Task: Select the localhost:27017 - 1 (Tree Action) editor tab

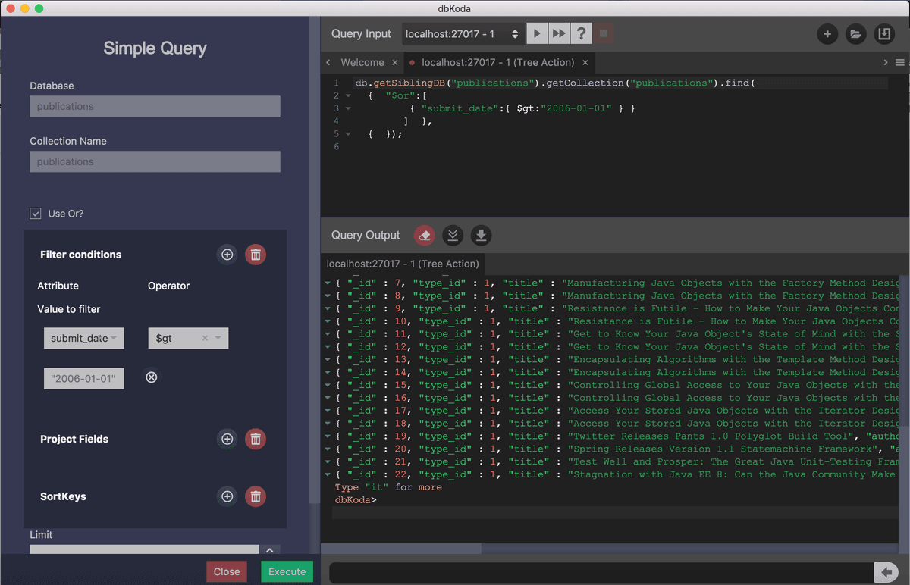Action: [497, 62]
